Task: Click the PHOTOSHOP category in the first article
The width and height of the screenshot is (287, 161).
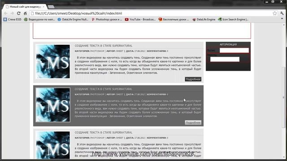Action: [97, 51]
